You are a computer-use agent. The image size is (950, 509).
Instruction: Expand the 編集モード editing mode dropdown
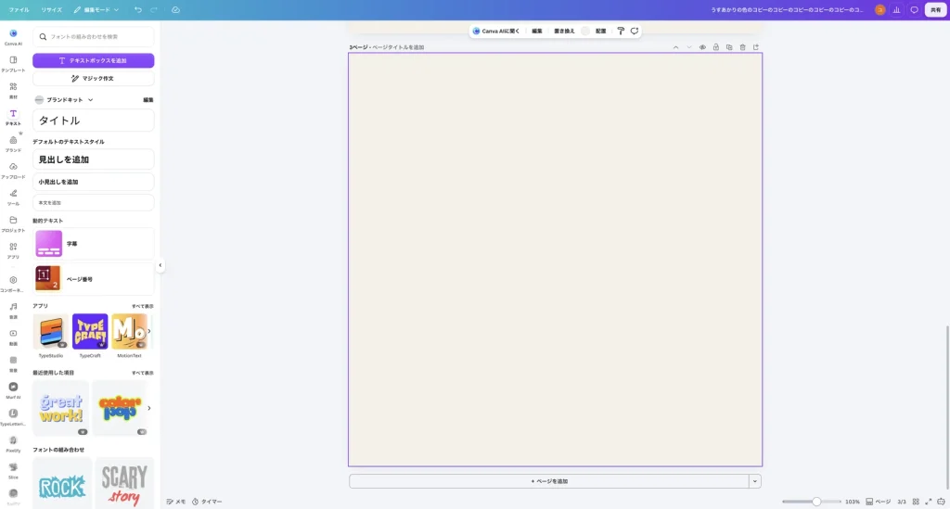click(x=96, y=9)
